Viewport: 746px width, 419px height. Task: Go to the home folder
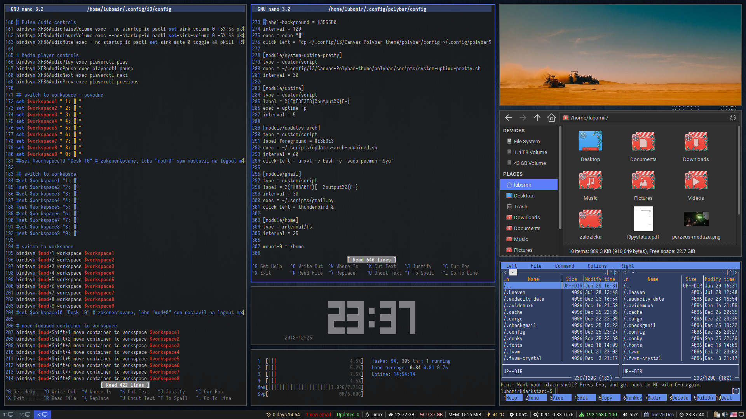click(551, 118)
